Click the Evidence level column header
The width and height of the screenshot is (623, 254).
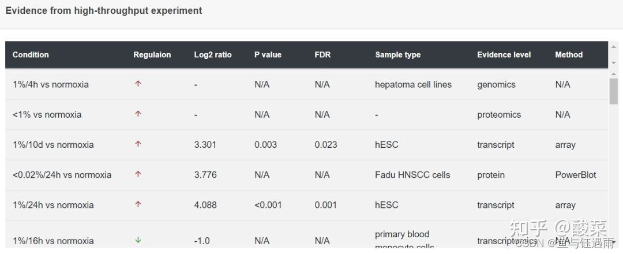504,55
